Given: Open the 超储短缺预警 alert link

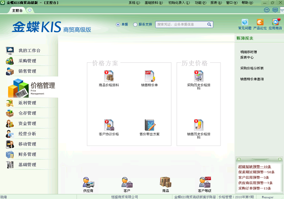Looking at the screenshot, I should click(254, 167).
